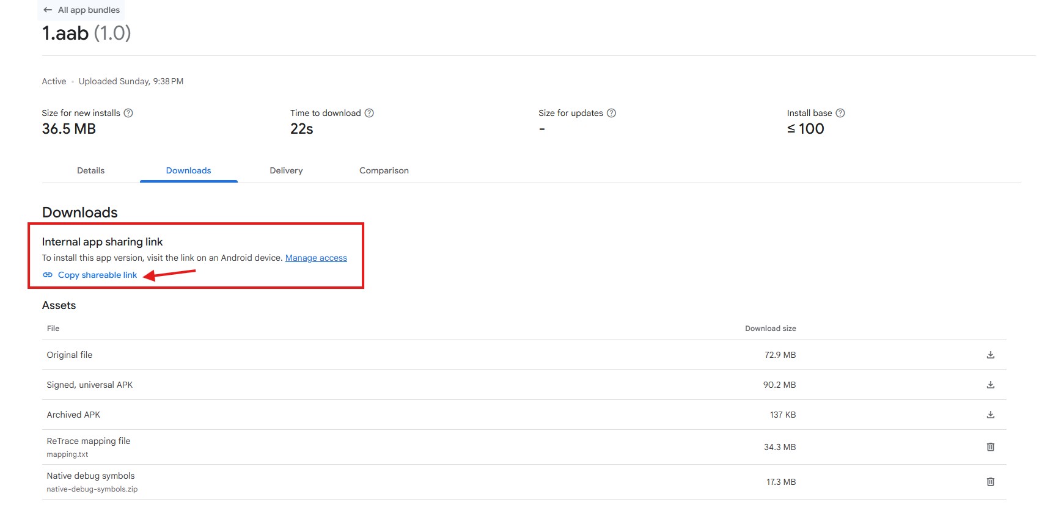The width and height of the screenshot is (1042, 516).
Task: Click the chain link icon
Action: click(x=48, y=275)
